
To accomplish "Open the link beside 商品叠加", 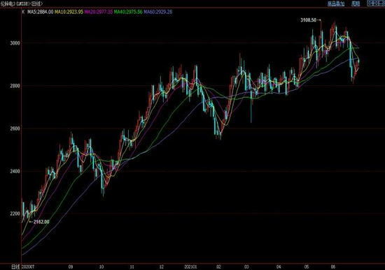I will (x=356, y=3).
